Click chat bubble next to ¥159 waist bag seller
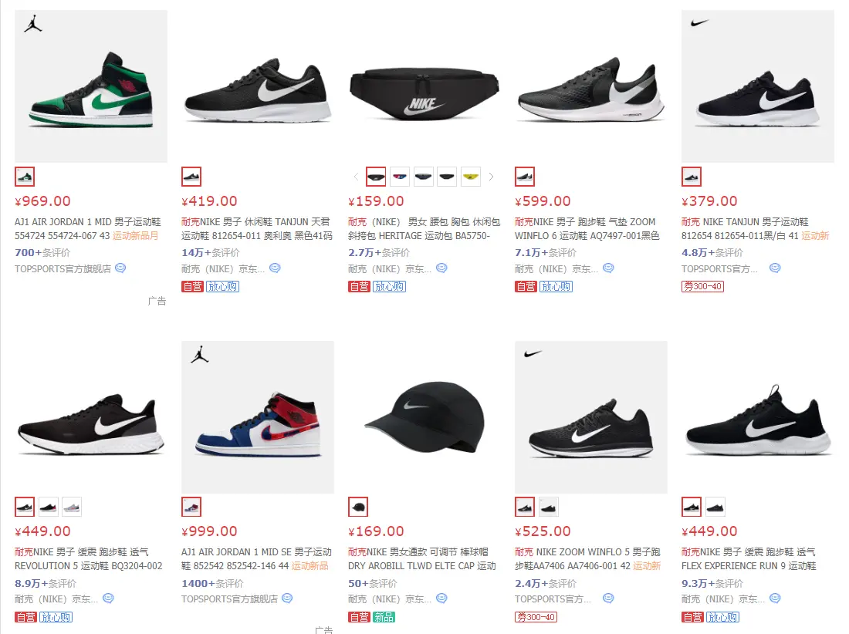The height and width of the screenshot is (634, 849). (x=441, y=268)
